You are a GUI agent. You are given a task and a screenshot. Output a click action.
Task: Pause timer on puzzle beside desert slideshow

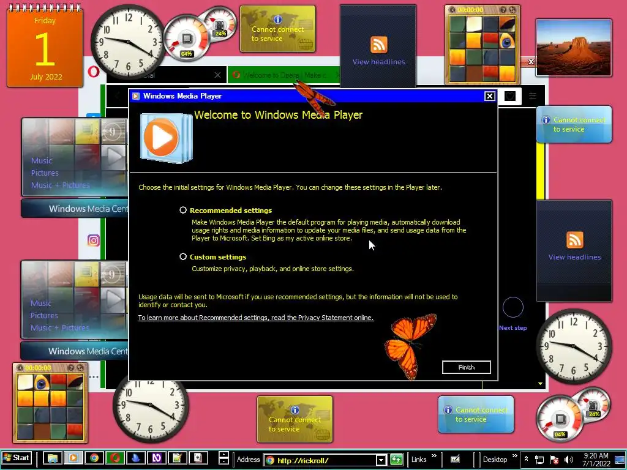[452, 10]
